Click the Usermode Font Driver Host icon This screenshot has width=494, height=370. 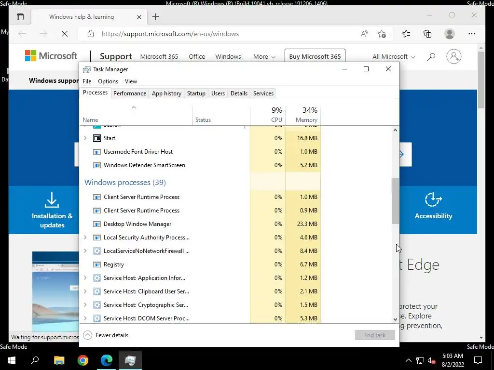[x=96, y=152]
